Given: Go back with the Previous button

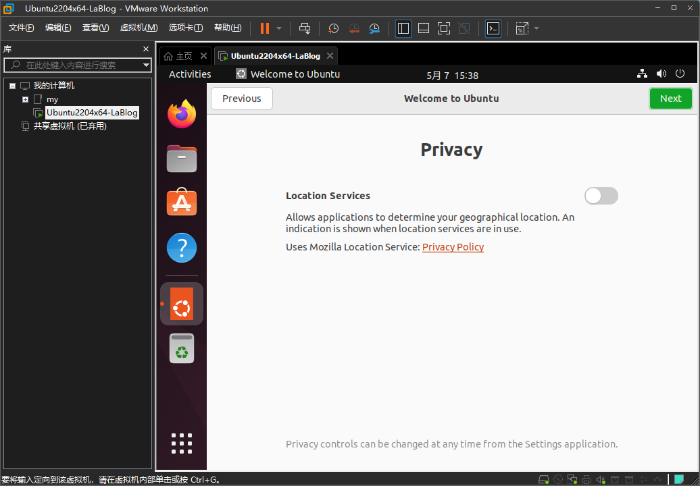Looking at the screenshot, I should click(241, 99).
